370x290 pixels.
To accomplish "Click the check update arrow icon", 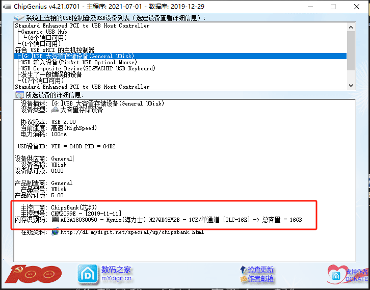I will tap(243, 270).
